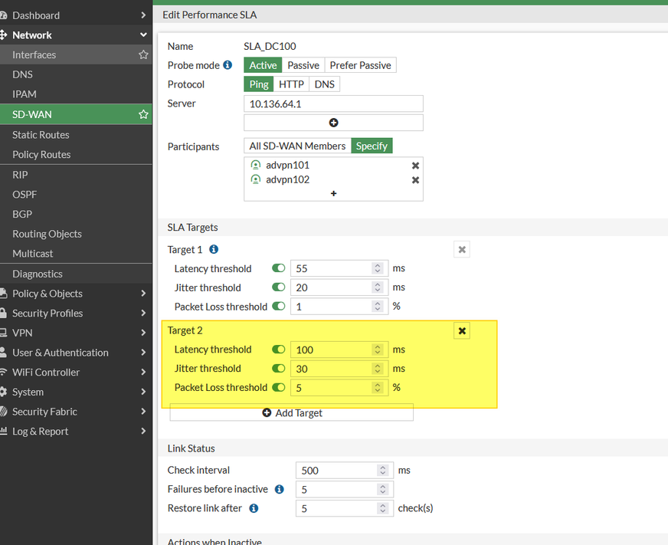Screen dimensions: 668x545
Task: Delete Target 2 using its X button
Action: (462, 331)
